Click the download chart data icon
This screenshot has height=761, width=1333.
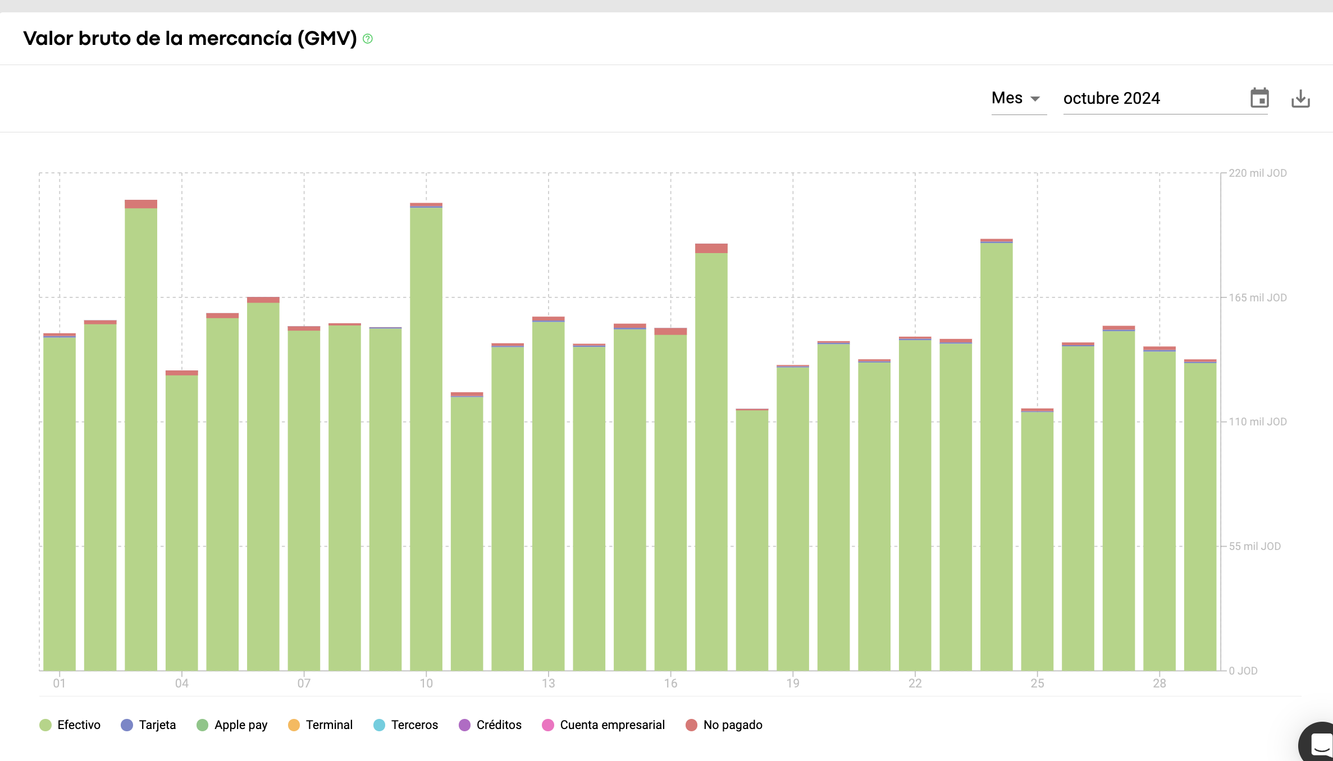[1300, 99]
